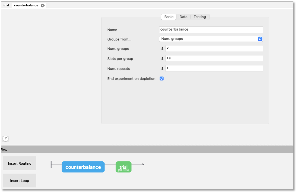Click the 'Groups from...' label
Viewport: 297px width, 193px height.
click(x=119, y=39)
